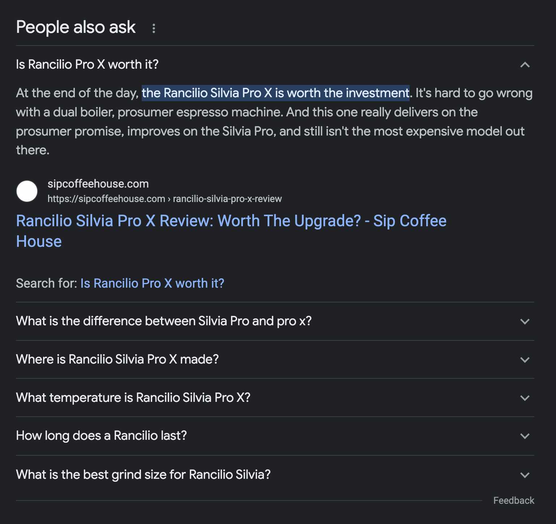Expand chevron for best grind size question
This screenshot has height=524, width=556.
pyautogui.click(x=525, y=475)
